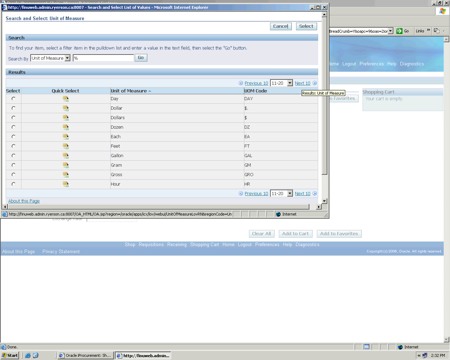Click Quick Select icon for Dozen row
450x360 pixels.
tap(66, 127)
